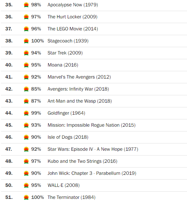Open The Hurt Locker (2009) link

point(72,17)
